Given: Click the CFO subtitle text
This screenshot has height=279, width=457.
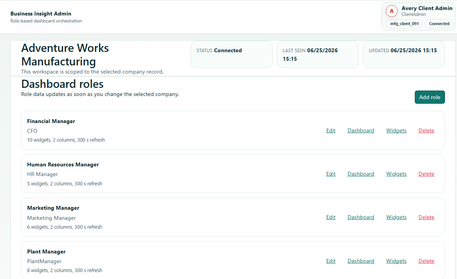Looking at the screenshot, I should pos(32,131).
